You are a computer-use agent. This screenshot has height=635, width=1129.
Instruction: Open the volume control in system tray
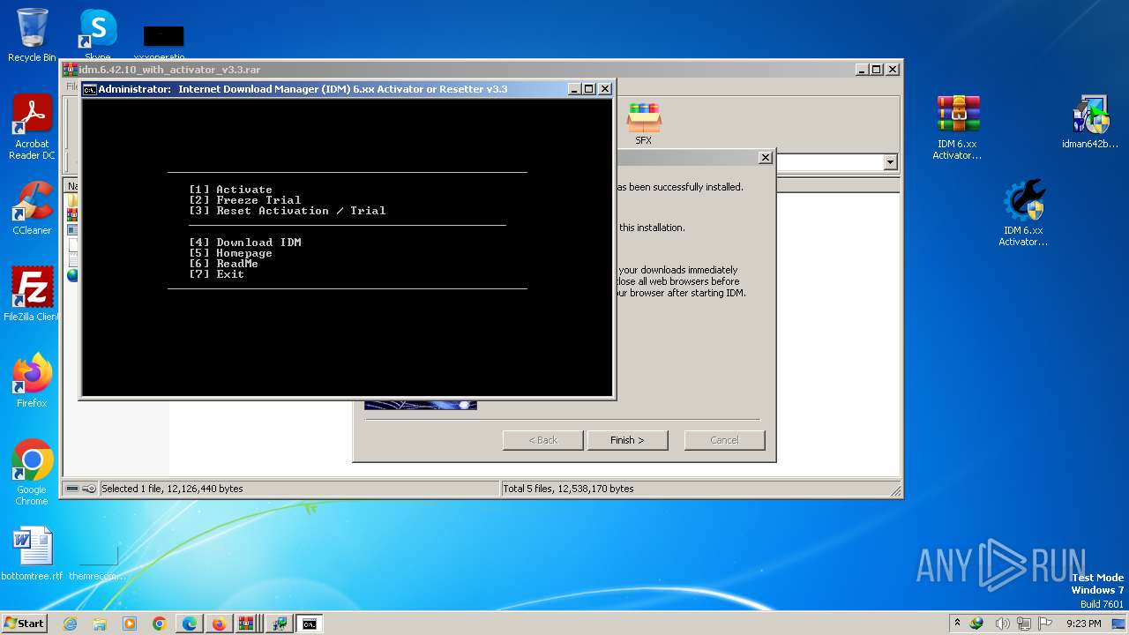1002,624
